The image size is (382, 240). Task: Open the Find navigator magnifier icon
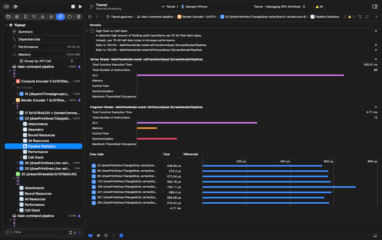34,17
